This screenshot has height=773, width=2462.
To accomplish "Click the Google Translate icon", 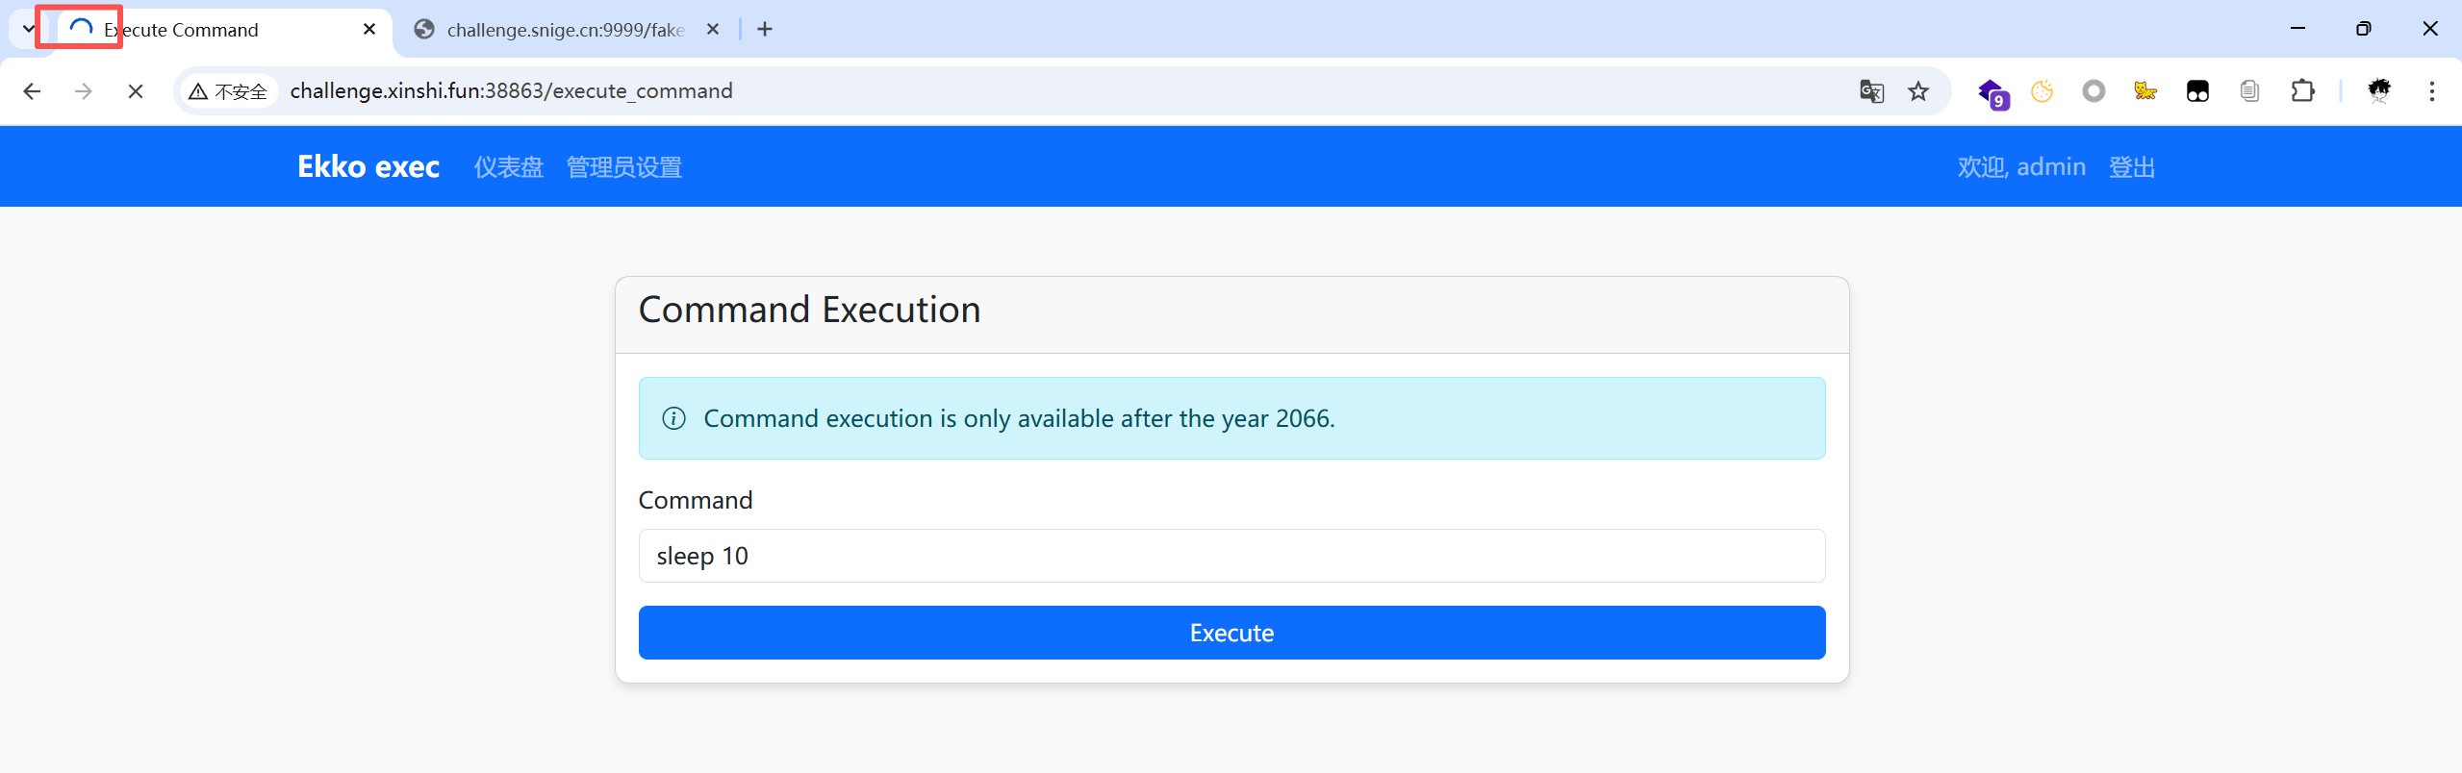I will pyautogui.click(x=1871, y=91).
